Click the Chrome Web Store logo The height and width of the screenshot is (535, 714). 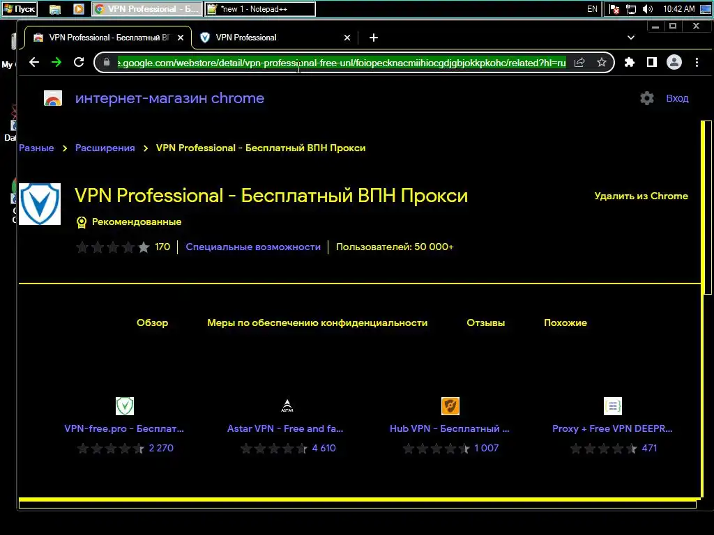(x=53, y=98)
